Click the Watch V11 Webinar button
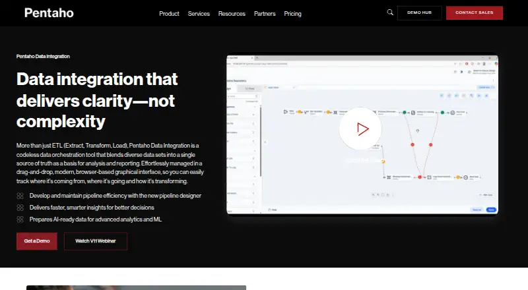The height and width of the screenshot is (290, 528). pos(96,241)
